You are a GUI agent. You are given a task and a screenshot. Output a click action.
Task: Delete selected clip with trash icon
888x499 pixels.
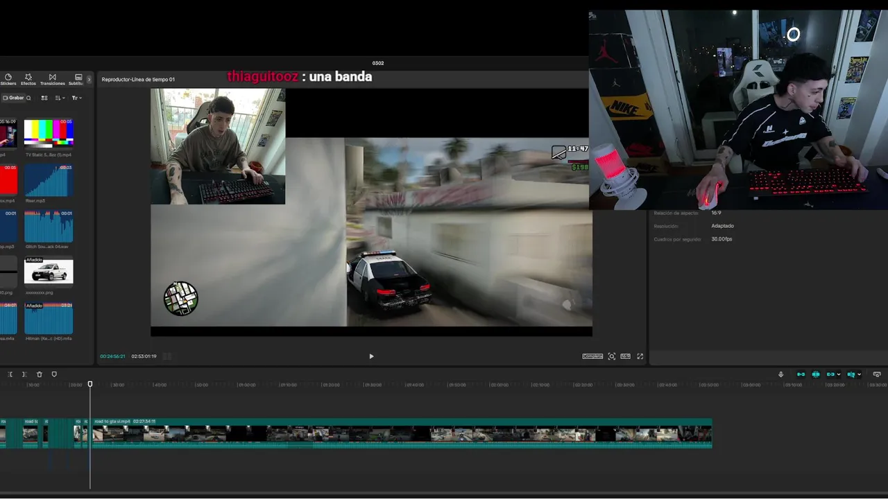39,374
